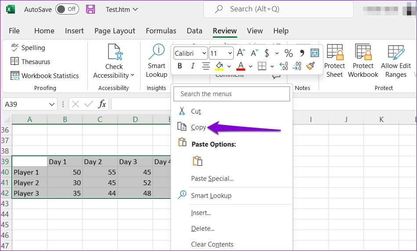Click the Format Painter brush icon
This screenshot has width=417, height=251.
click(310, 66)
